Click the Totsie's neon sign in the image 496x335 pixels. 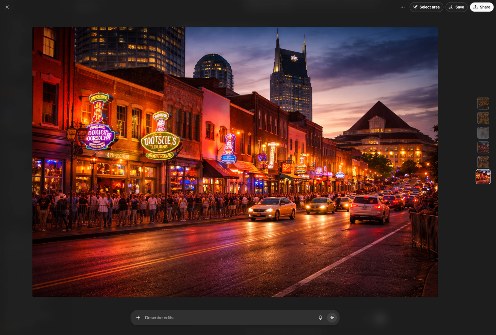tap(160, 142)
